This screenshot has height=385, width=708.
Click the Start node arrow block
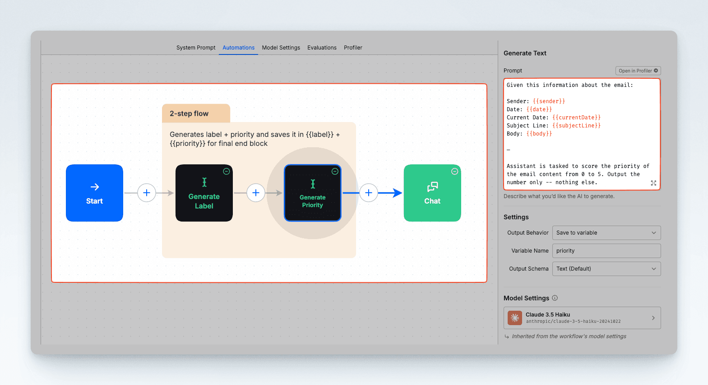click(x=94, y=193)
